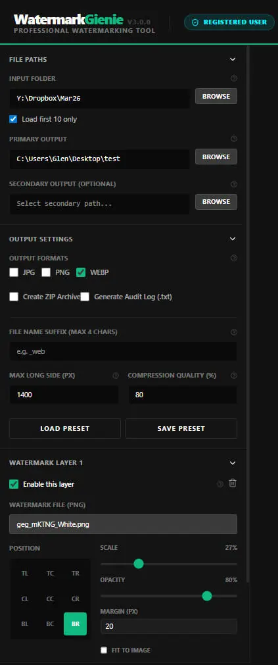Enable JPG output format
The image size is (278, 665).
click(x=14, y=272)
